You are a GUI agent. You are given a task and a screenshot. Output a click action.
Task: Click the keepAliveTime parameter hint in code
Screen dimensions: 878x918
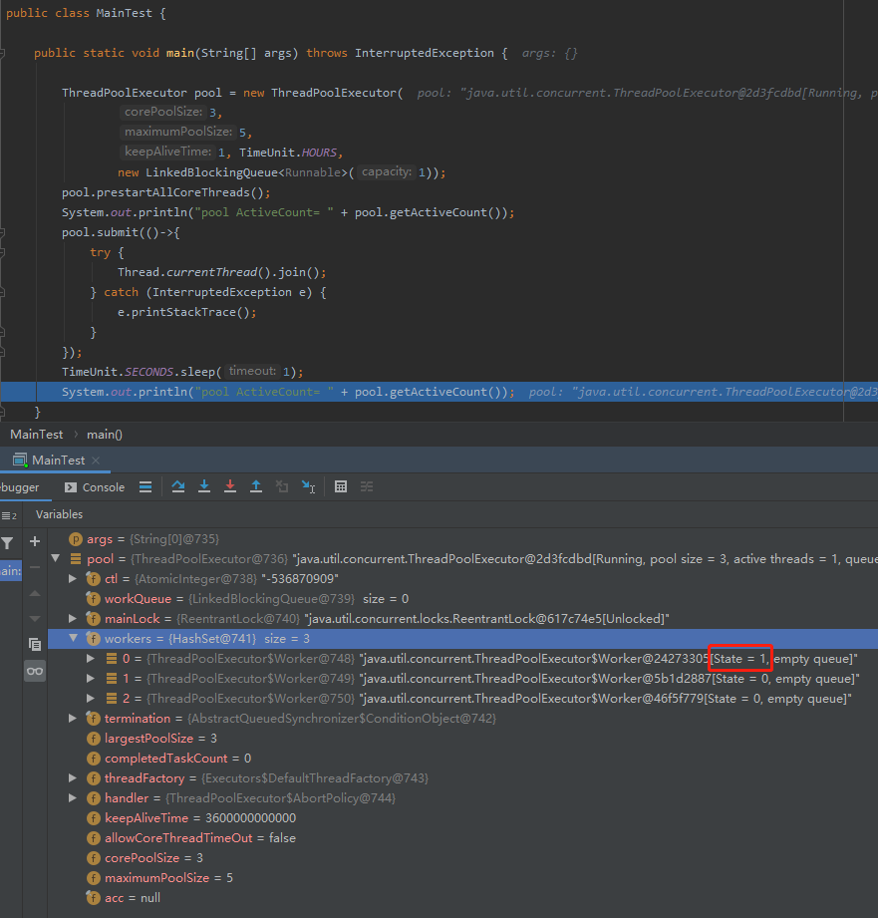click(167, 152)
